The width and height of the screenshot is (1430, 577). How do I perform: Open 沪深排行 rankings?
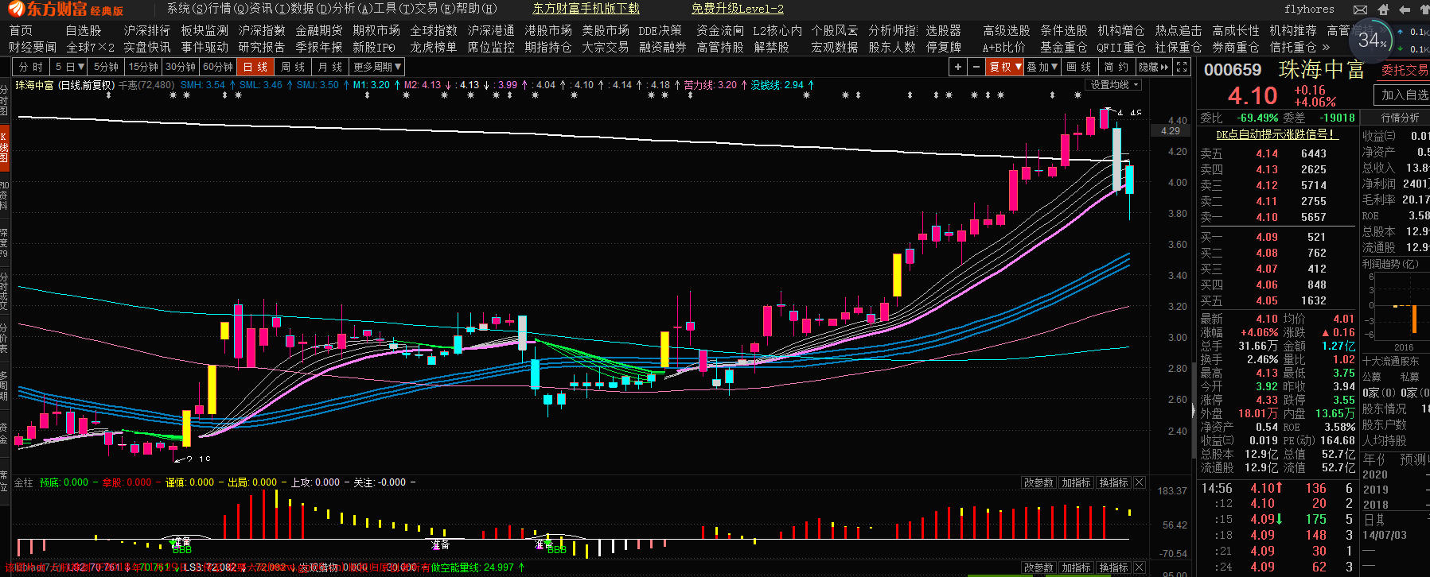[147, 30]
